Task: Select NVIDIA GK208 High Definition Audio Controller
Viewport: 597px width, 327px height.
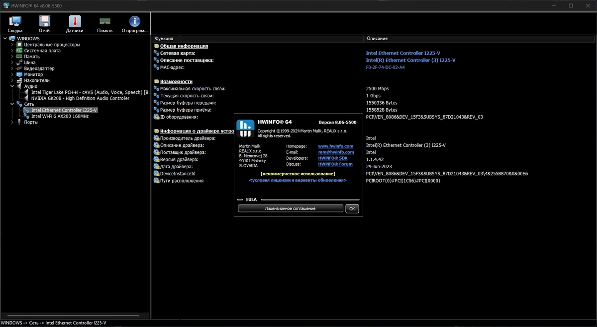Action: click(x=80, y=98)
